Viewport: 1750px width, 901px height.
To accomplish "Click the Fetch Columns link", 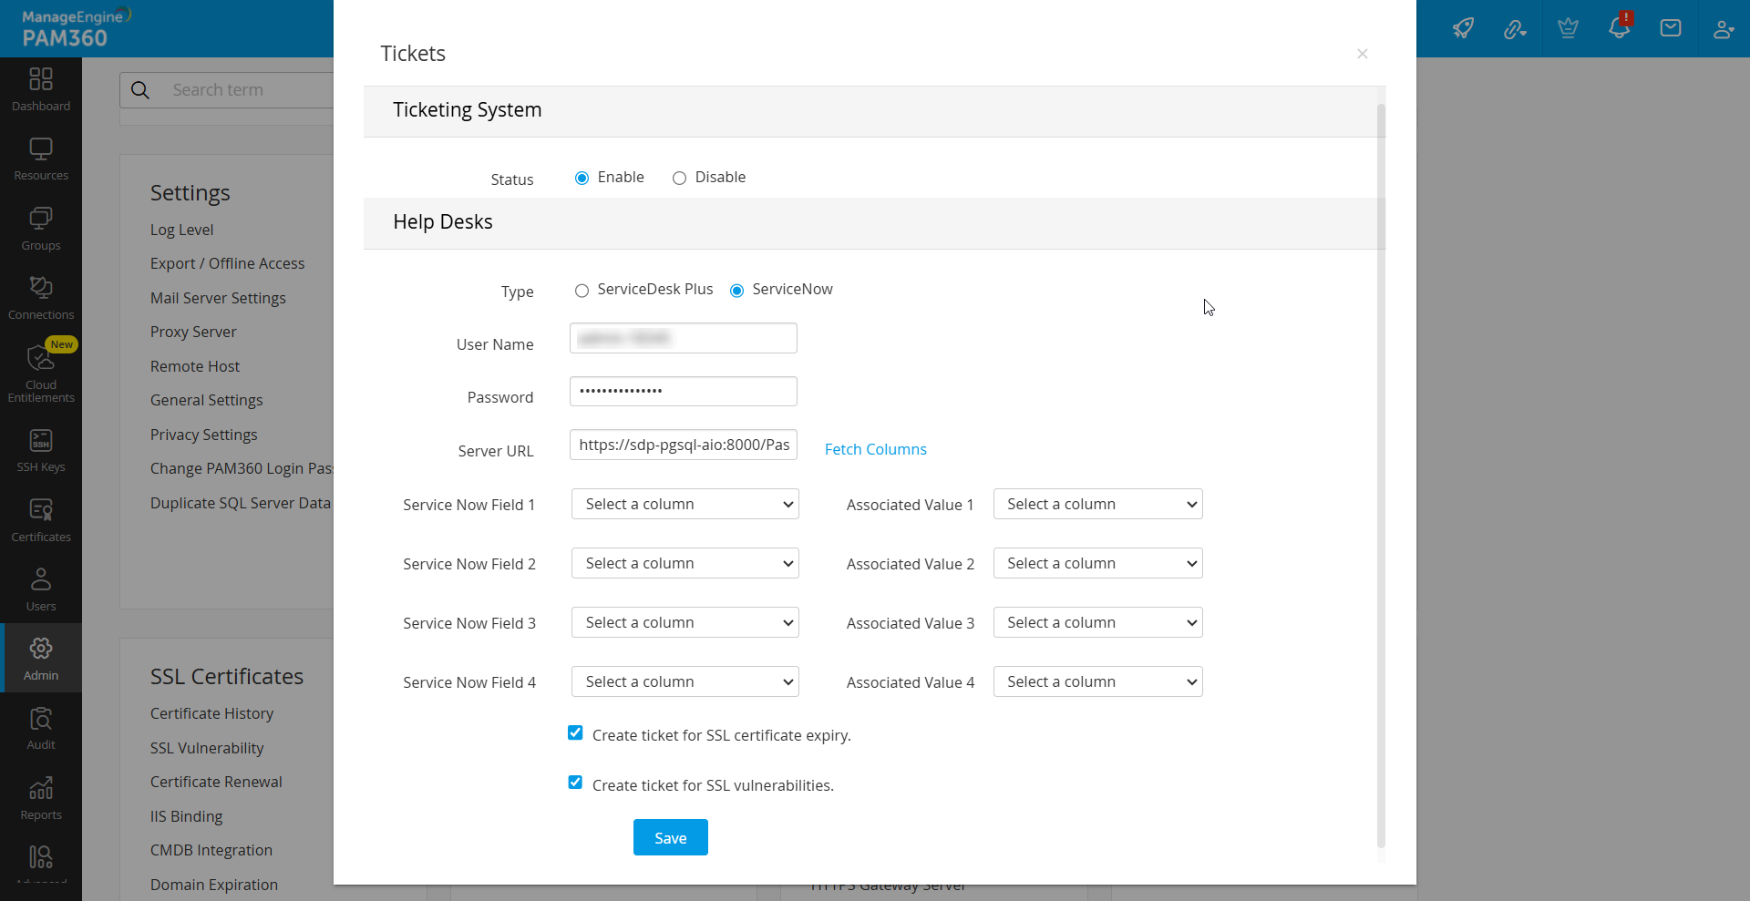I will click(x=875, y=449).
